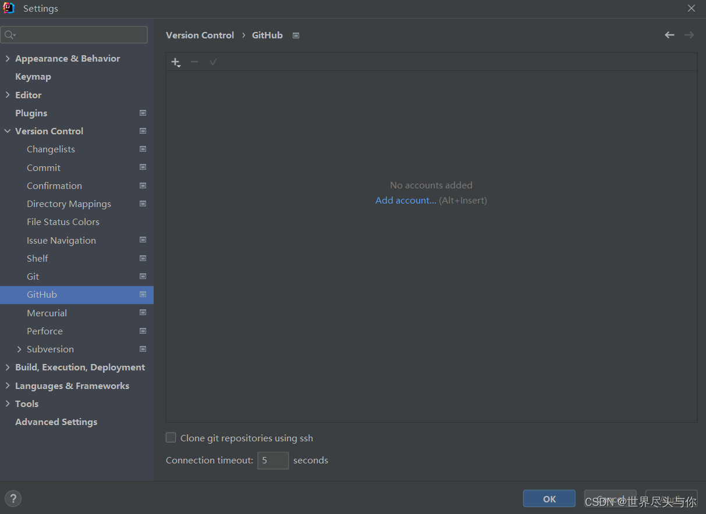Expand the Editor section

click(x=8, y=95)
